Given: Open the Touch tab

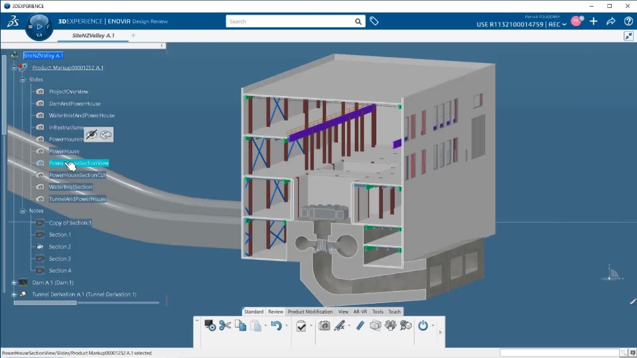Looking at the screenshot, I should pos(394,312).
